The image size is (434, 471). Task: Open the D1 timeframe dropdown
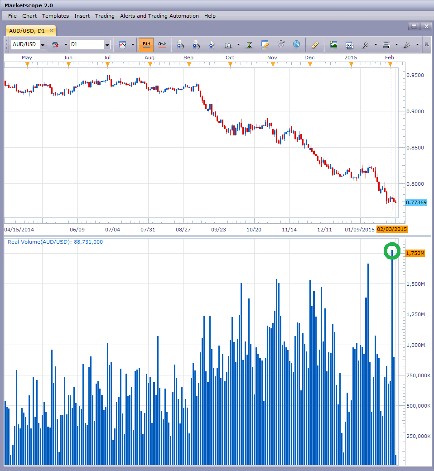pyautogui.click(x=107, y=45)
